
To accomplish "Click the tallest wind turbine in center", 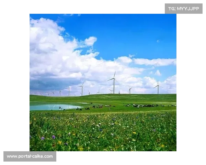I will point(114,82).
